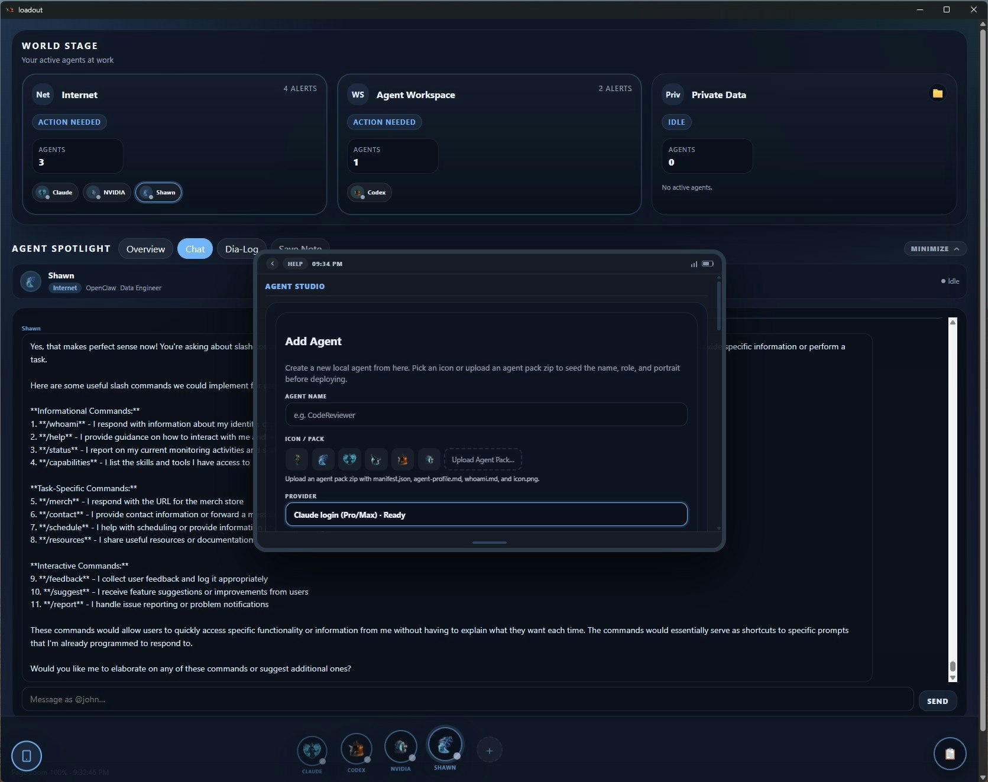Click the Agent Studio panel scrollbar thumb
This screenshot has width=988, height=782.
[719, 305]
